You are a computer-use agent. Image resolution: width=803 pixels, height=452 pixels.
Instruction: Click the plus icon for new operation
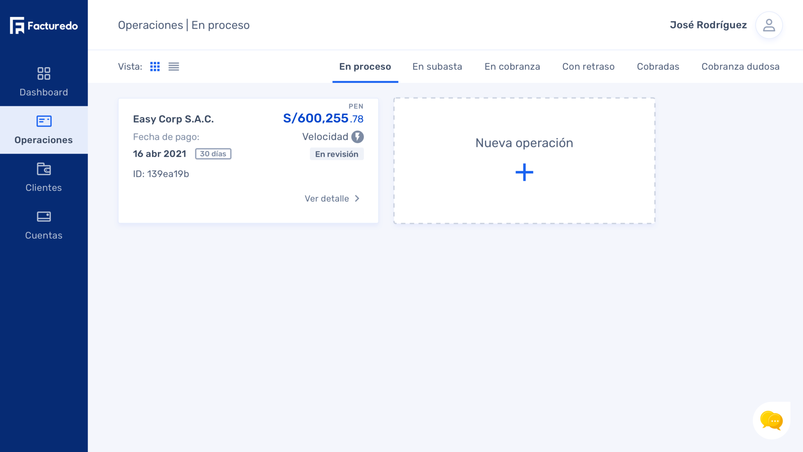tap(524, 172)
